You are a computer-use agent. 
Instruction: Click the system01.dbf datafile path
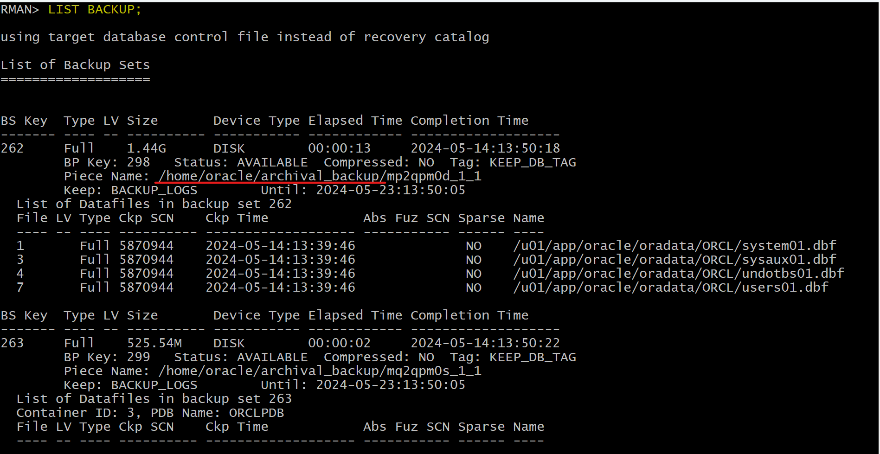pos(674,246)
